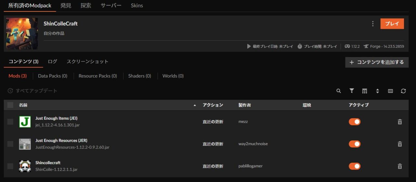The height and width of the screenshot is (182, 416).
Task: Disable the Shincollecraft active toggle
Action: (x=355, y=166)
